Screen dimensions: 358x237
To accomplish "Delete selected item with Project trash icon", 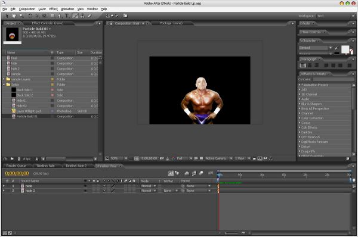I will (x=37, y=158).
